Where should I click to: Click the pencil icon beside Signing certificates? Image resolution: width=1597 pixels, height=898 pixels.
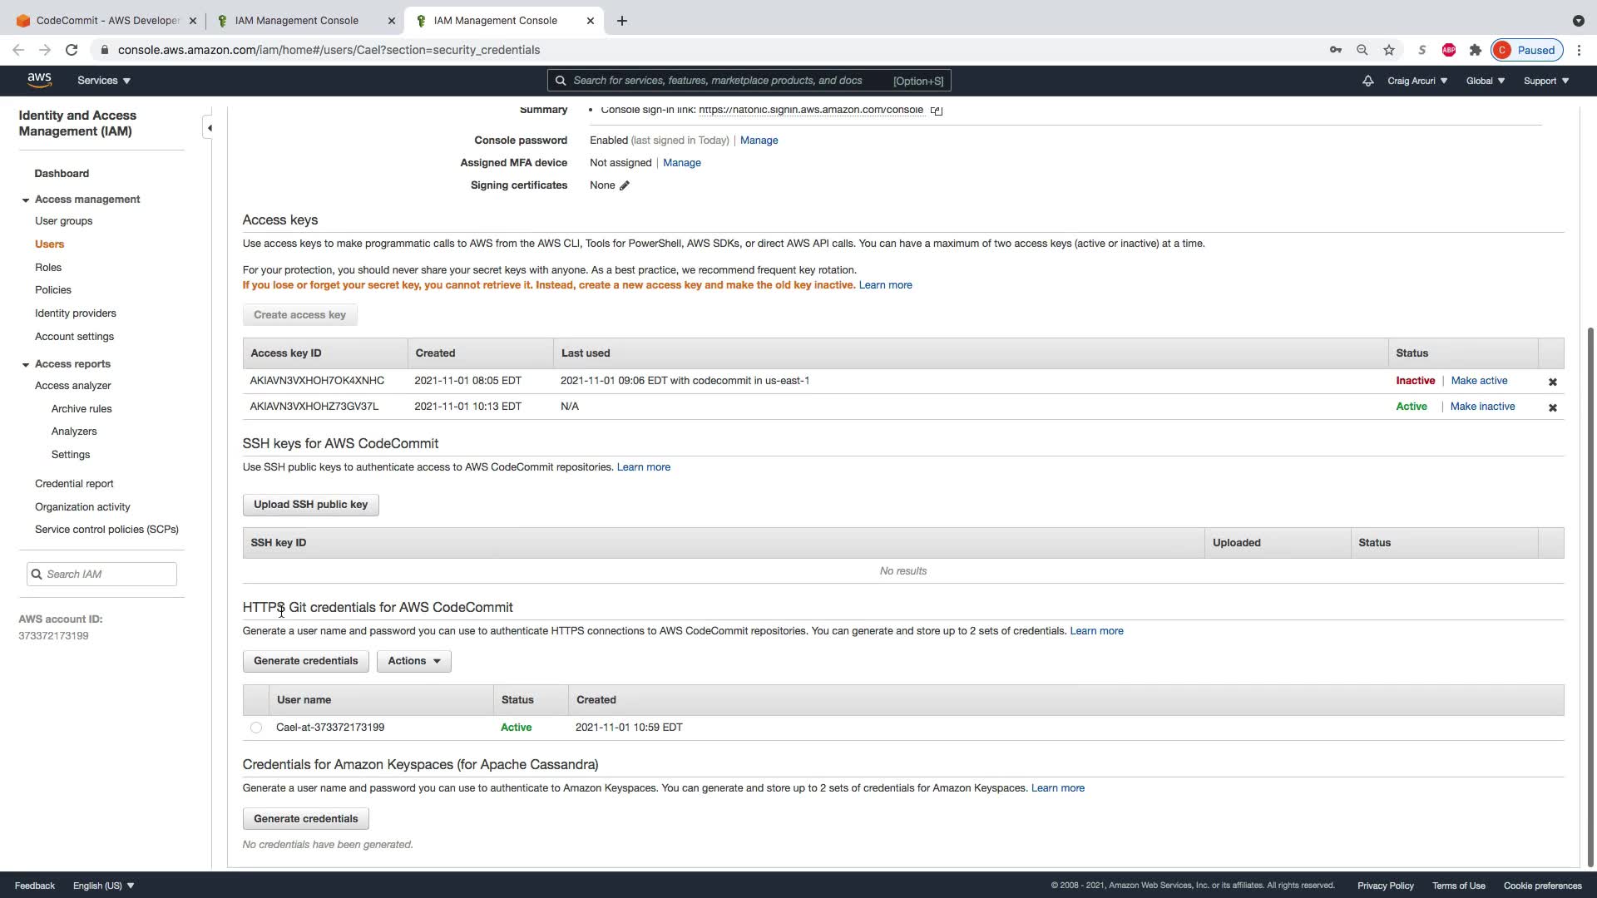click(625, 185)
